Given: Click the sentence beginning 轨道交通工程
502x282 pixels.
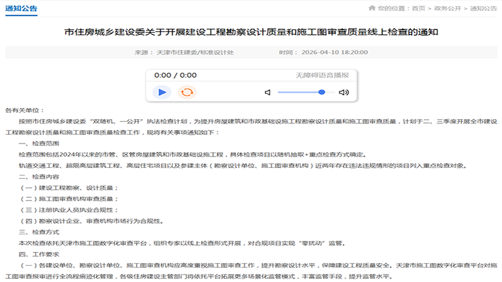Looking at the screenshot, I should pos(243,165).
